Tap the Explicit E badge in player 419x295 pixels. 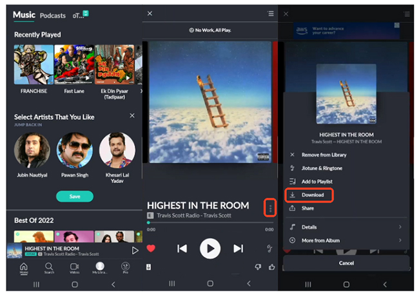click(150, 215)
